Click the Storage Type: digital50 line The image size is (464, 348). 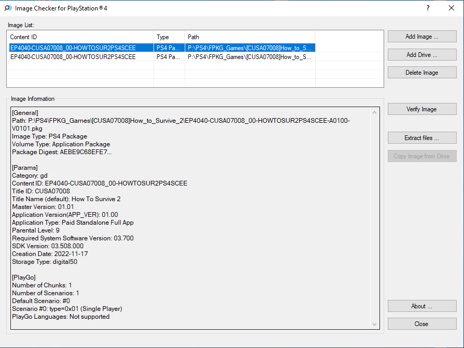point(44,262)
